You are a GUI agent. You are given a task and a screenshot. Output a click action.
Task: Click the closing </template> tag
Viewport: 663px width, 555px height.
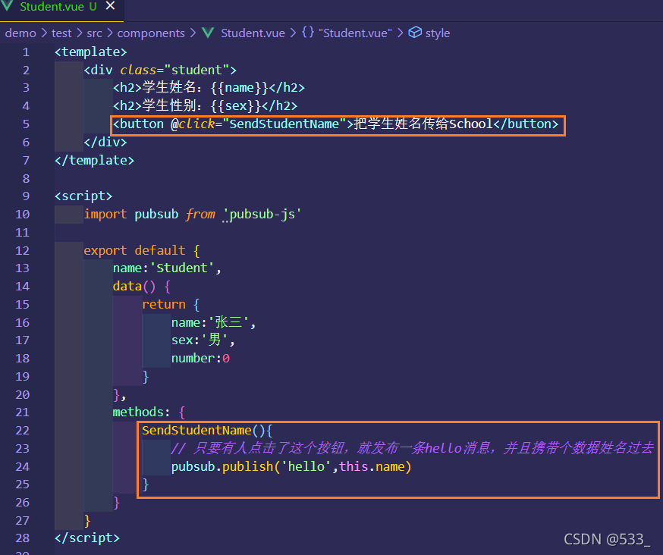[x=94, y=160]
